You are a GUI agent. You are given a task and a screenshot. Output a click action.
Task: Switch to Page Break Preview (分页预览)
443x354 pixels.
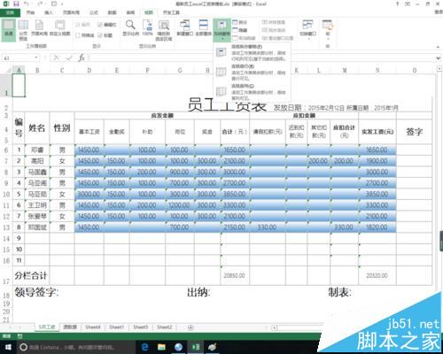point(23,30)
